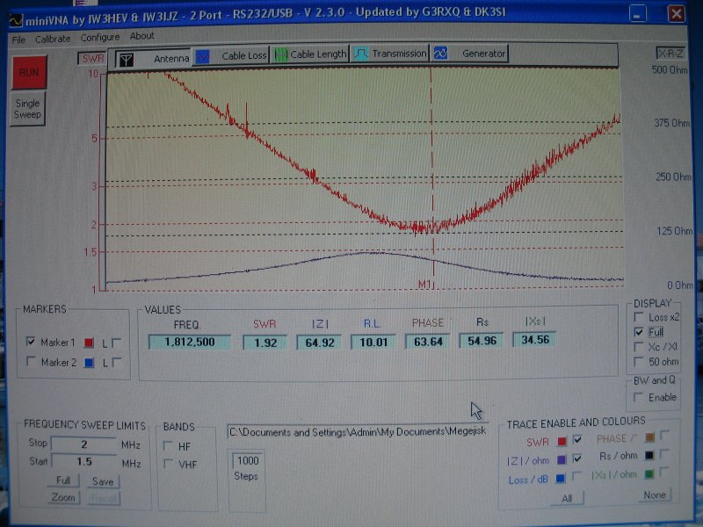Screen dimensions: 703x527
Task: Enable the 50 ohm display checkbox
Action: [x=639, y=361]
